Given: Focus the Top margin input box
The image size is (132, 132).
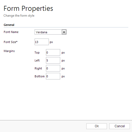Looking at the screenshot, I should pos(53,53).
